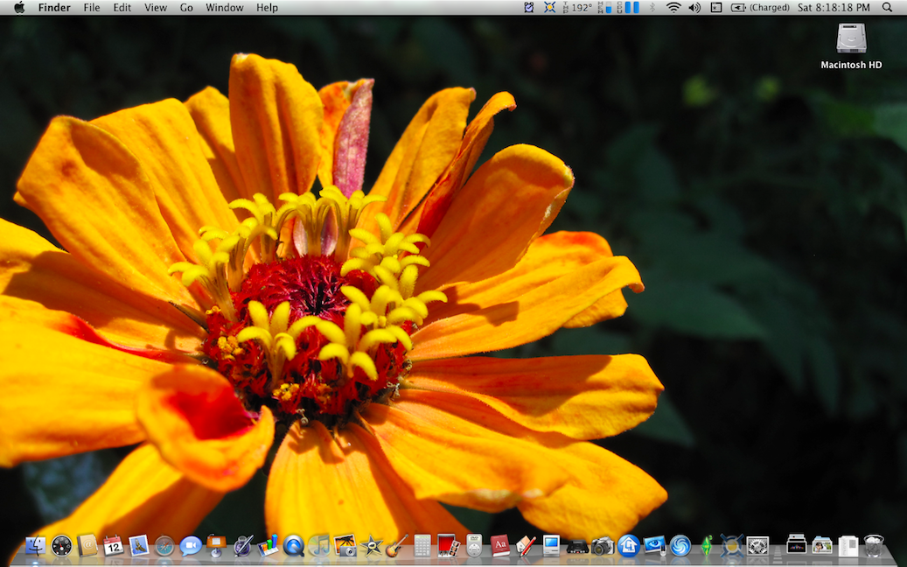The image size is (907, 567).
Task: Launch Dashboard from the Dock
Action: pyautogui.click(x=61, y=546)
